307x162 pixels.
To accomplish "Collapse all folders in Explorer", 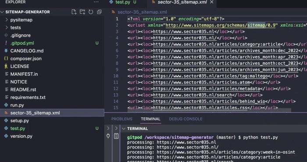I will pyautogui.click(x=99, y=12).
